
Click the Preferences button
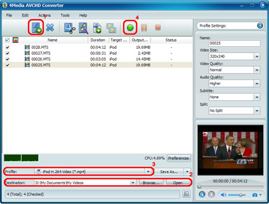[179, 158]
